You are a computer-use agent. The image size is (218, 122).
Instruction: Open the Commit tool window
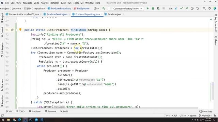click(2, 32)
